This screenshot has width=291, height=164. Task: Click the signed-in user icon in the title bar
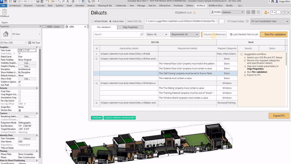277,1
